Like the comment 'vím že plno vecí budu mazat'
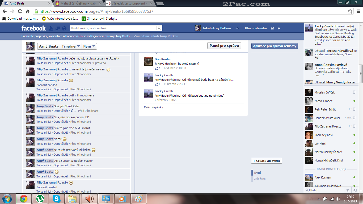This screenshot has width=363, height=204. [x=44, y=133]
